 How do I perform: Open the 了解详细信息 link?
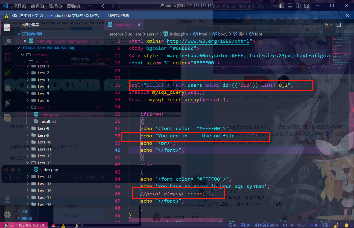coord(117,16)
